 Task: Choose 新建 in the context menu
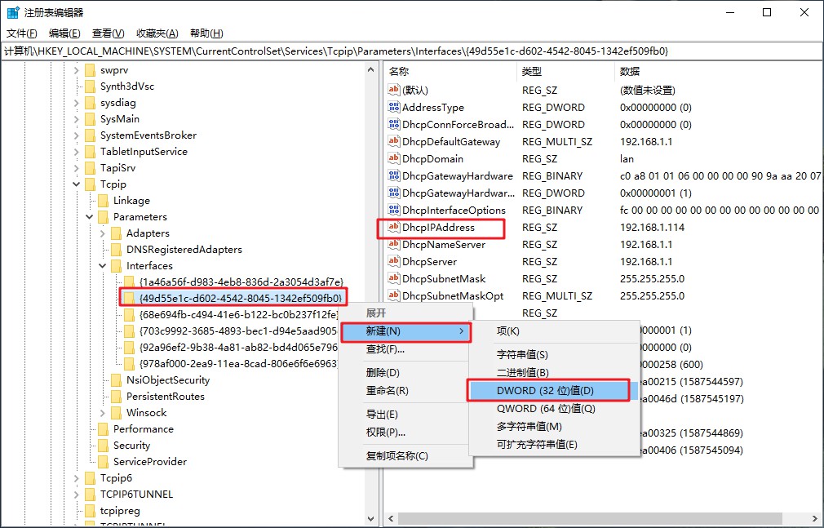[383, 331]
